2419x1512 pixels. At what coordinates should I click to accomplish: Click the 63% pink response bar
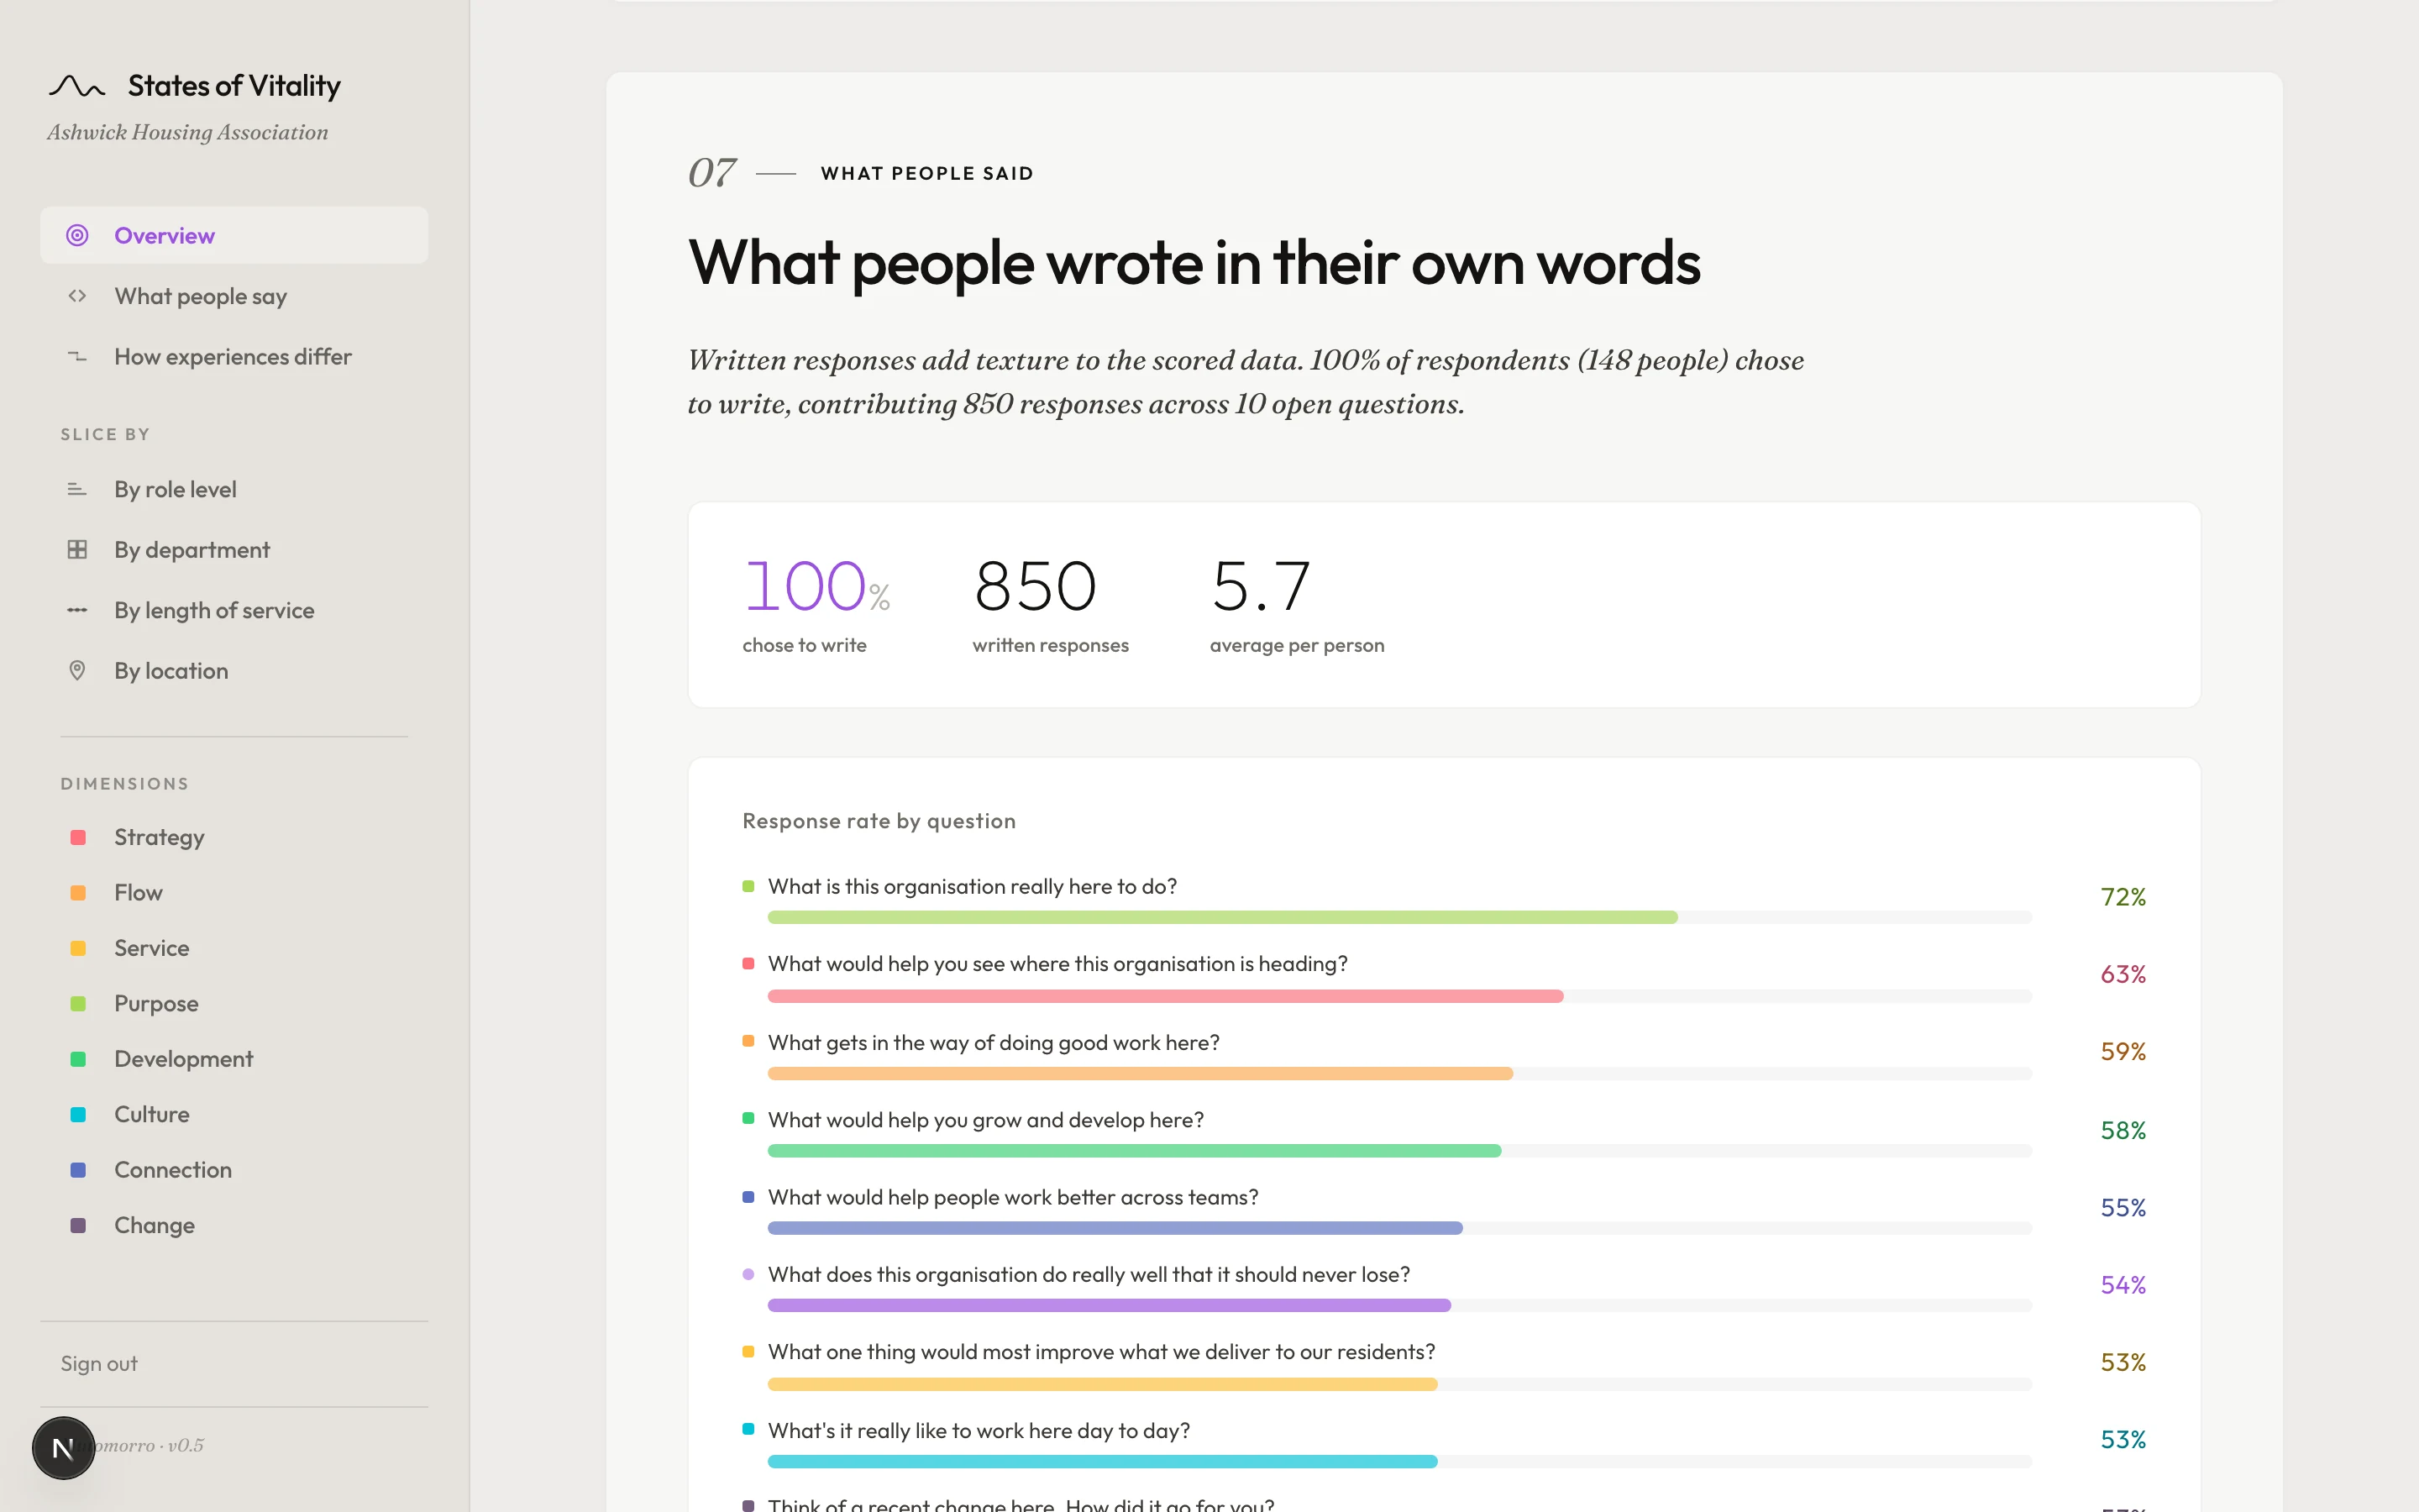pyautogui.click(x=1164, y=996)
